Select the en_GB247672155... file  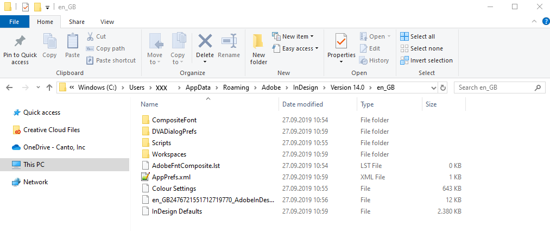coord(213,200)
